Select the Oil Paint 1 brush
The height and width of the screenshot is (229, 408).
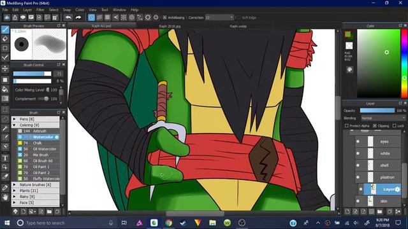tap(38, 167)
